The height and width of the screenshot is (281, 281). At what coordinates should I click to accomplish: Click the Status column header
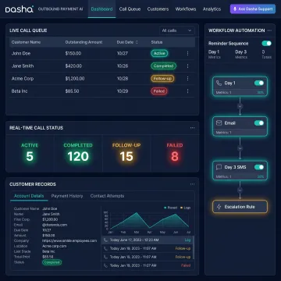click(157, 42)
